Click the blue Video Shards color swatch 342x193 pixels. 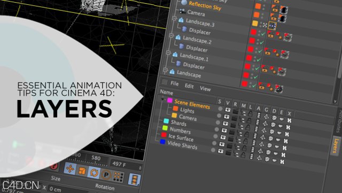click(x=162, y=142)
